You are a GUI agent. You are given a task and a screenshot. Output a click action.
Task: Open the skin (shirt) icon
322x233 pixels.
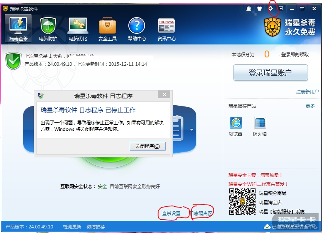(x=260, y=8)
